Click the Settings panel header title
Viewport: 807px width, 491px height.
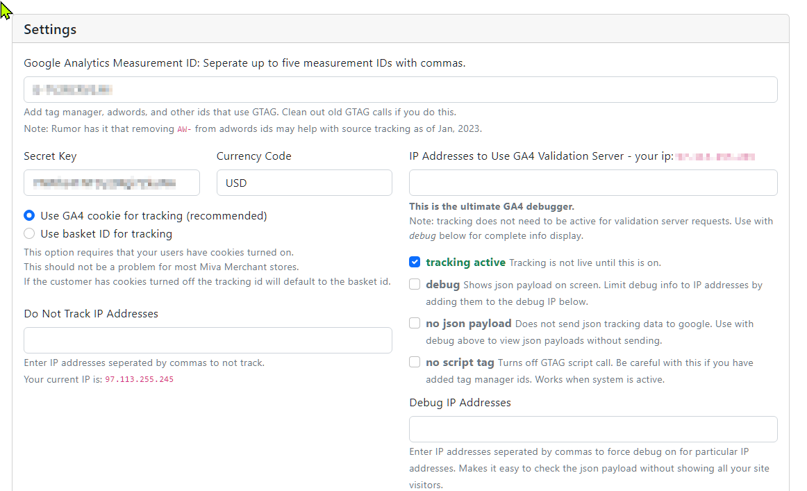coord(50,30)
